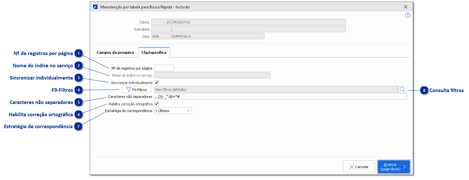Toggle Habilita correção ortográfica checkbox
This screenshot has width=469, height=180.
[157, 104]
